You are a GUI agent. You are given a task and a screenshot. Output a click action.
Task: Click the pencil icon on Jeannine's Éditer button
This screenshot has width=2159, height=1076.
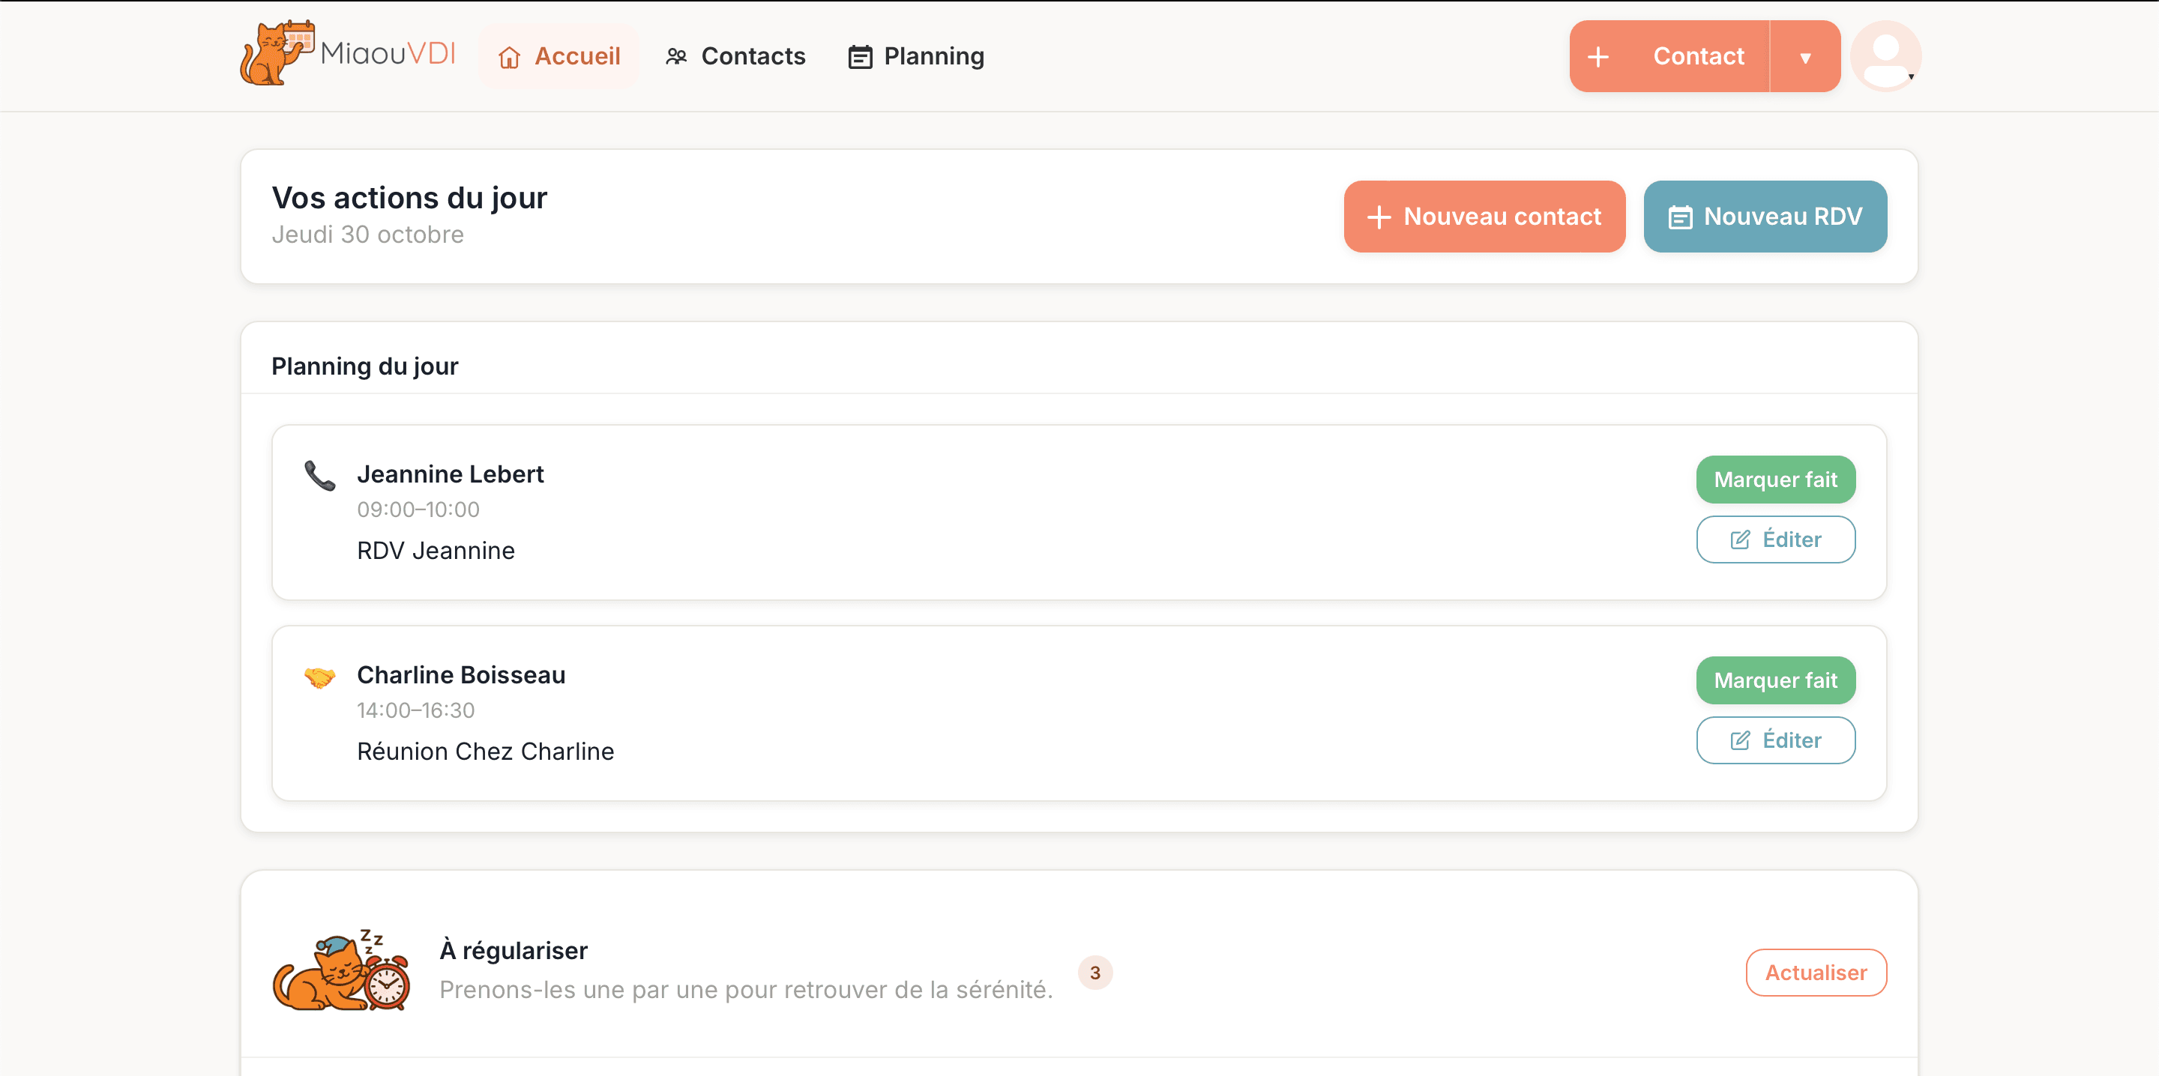point(1738,539)
